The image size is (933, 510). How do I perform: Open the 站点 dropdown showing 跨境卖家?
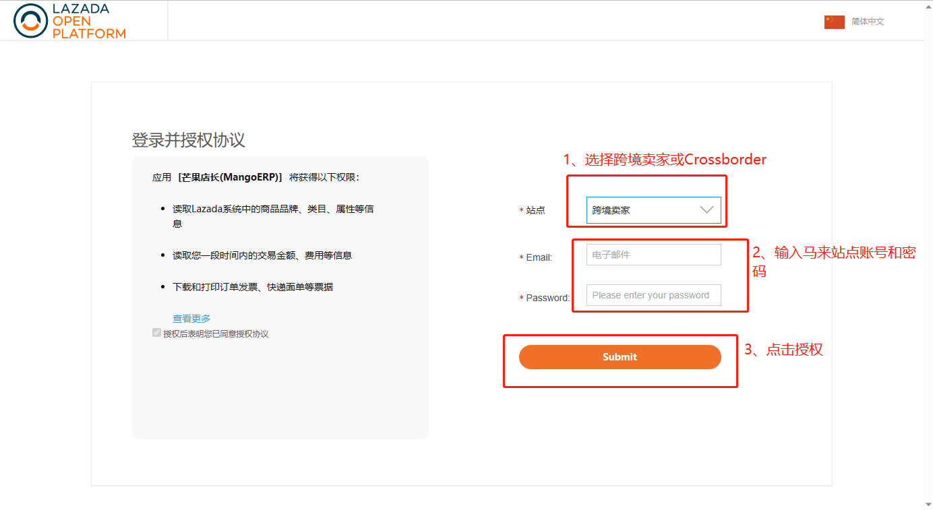click(654, 210)
